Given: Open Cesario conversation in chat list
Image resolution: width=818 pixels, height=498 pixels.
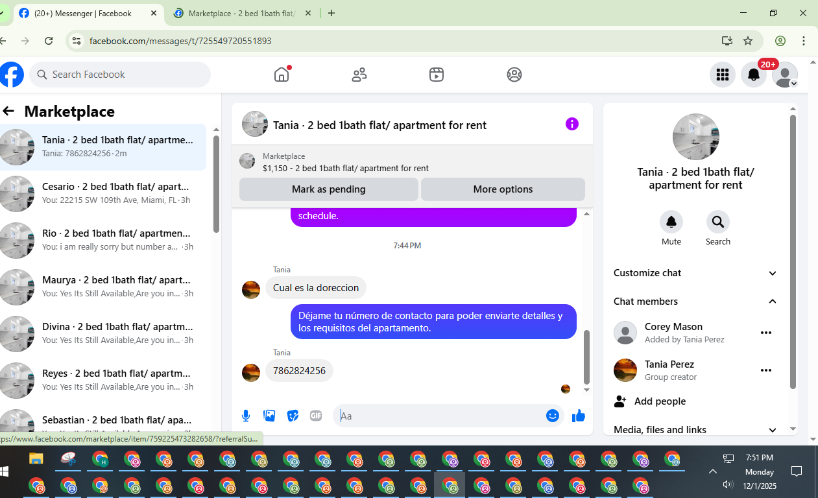Looking at the screenshot, I should (x=103, y=194).
